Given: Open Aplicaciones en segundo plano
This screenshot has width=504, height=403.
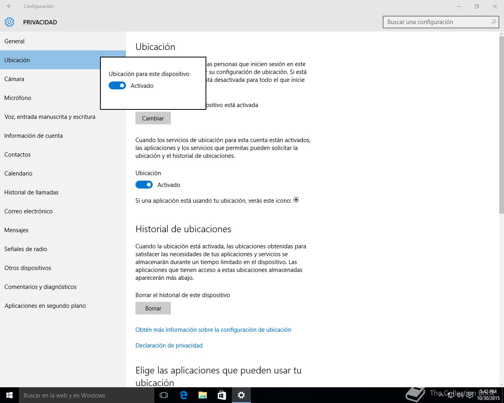Looking at the screenshot, I should point(63,305).
